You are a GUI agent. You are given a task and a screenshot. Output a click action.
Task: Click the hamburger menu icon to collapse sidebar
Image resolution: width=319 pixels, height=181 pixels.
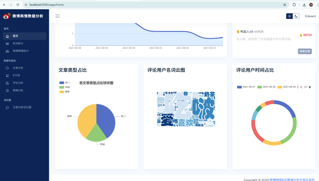click(x=57, y=16)
